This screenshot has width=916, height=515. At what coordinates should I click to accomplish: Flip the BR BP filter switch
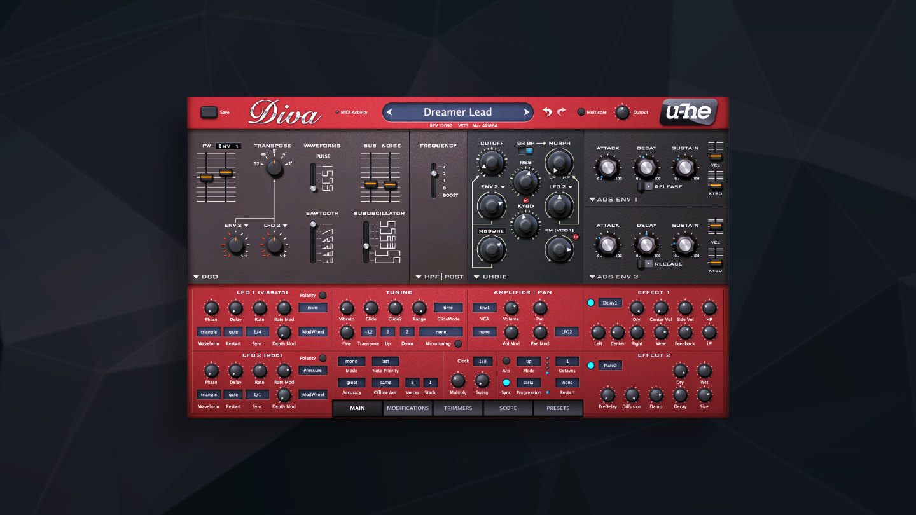525,151
